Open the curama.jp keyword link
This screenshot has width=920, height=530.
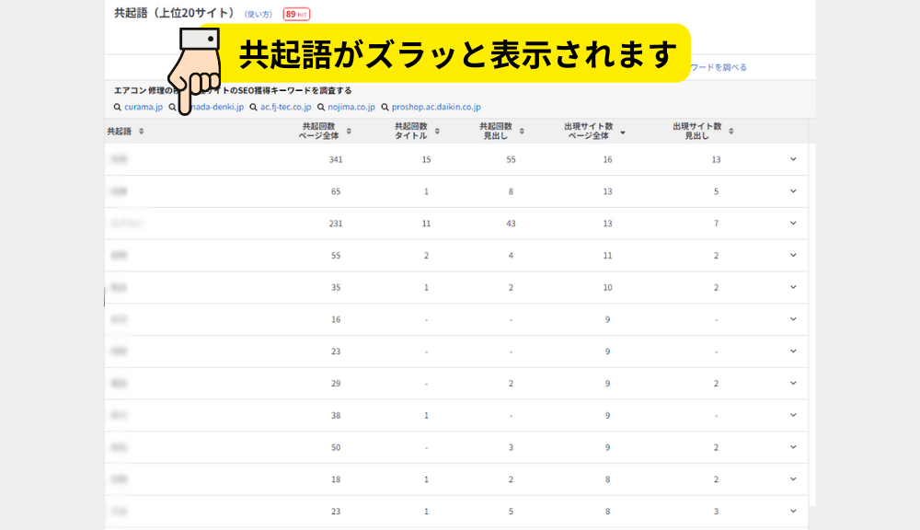(x=144, y=107)
